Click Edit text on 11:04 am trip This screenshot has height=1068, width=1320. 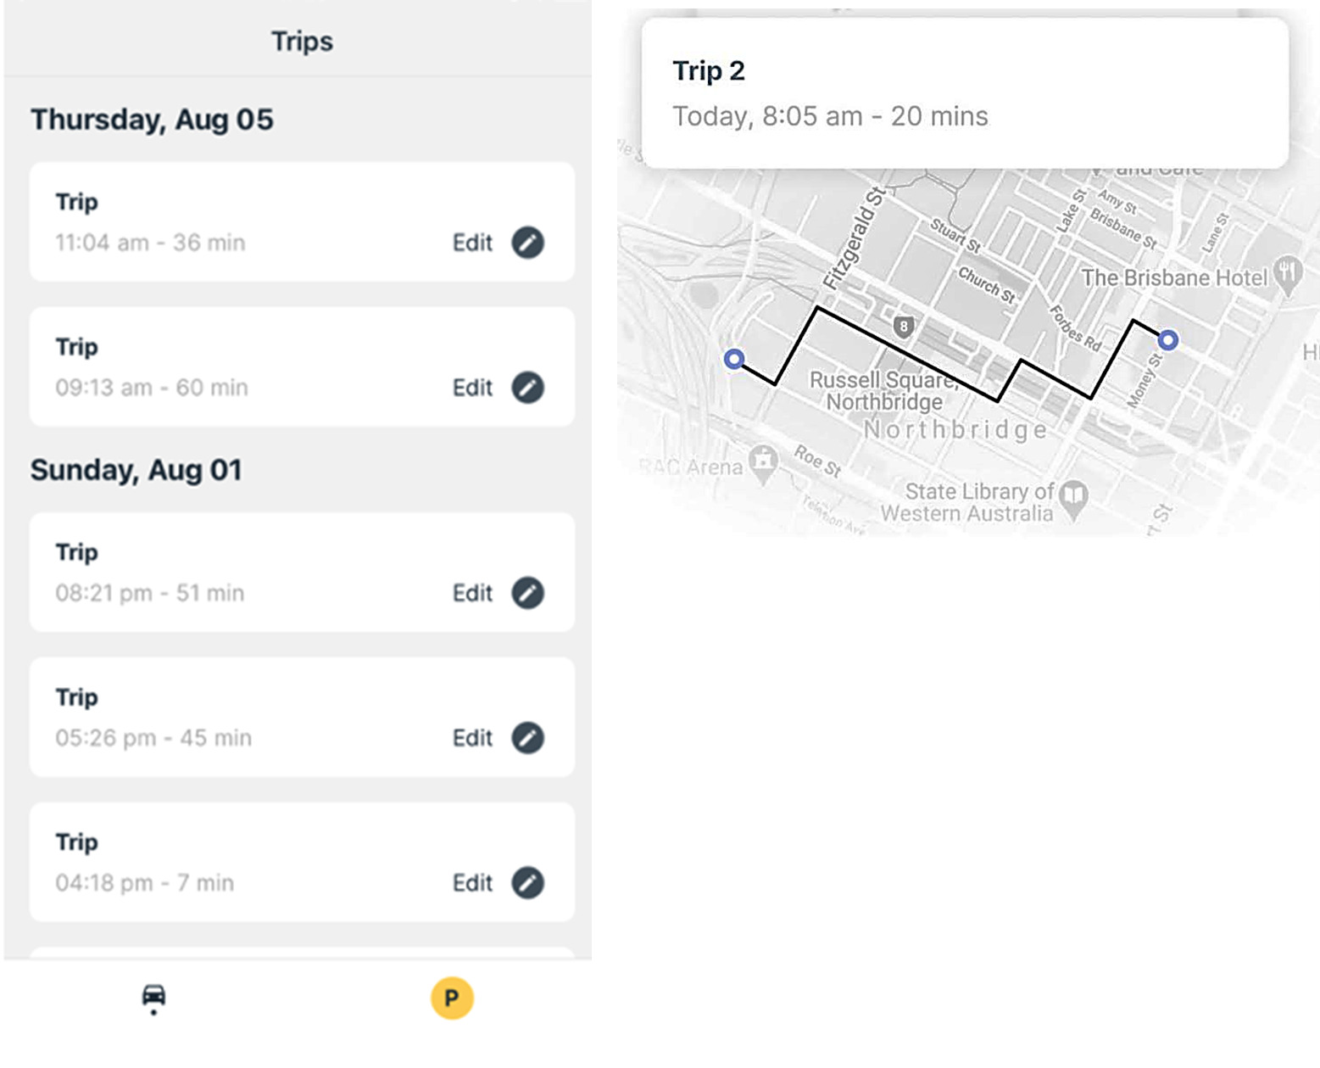pyautogui.click(x=472, y=243)
